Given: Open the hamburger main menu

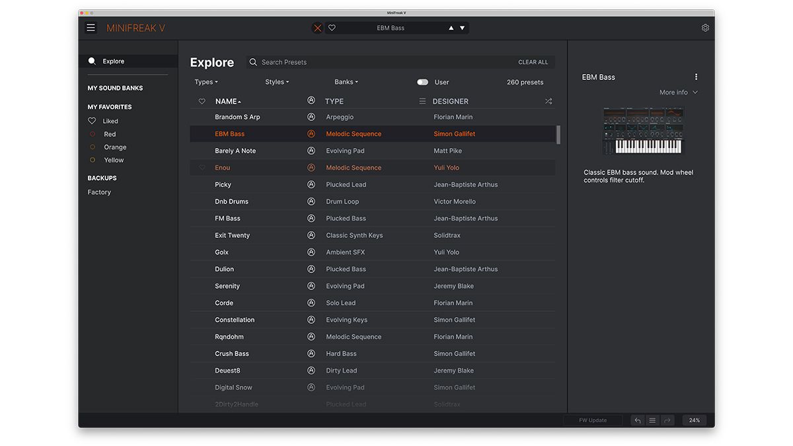Looking at the screenshot, I should pos(91,28).
